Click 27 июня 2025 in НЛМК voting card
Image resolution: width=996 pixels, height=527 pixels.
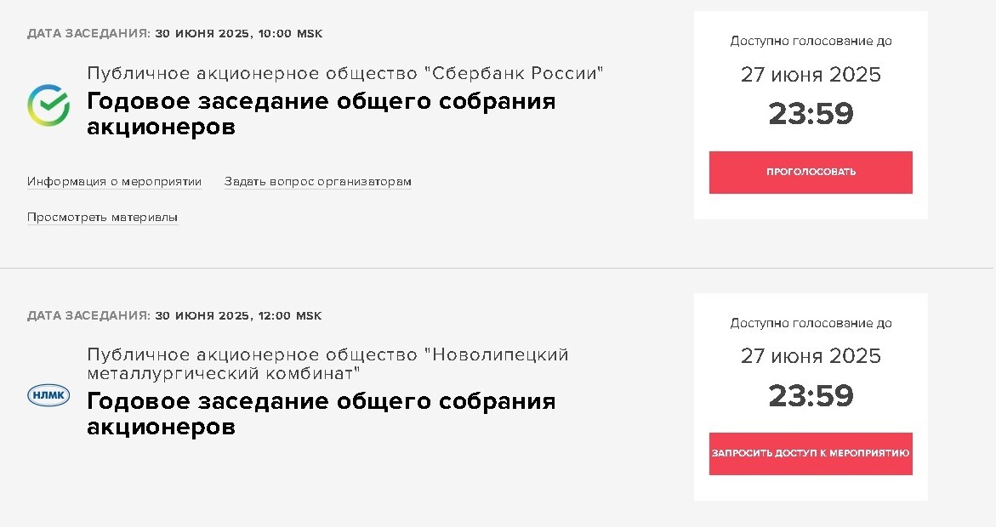coord(811,356)
